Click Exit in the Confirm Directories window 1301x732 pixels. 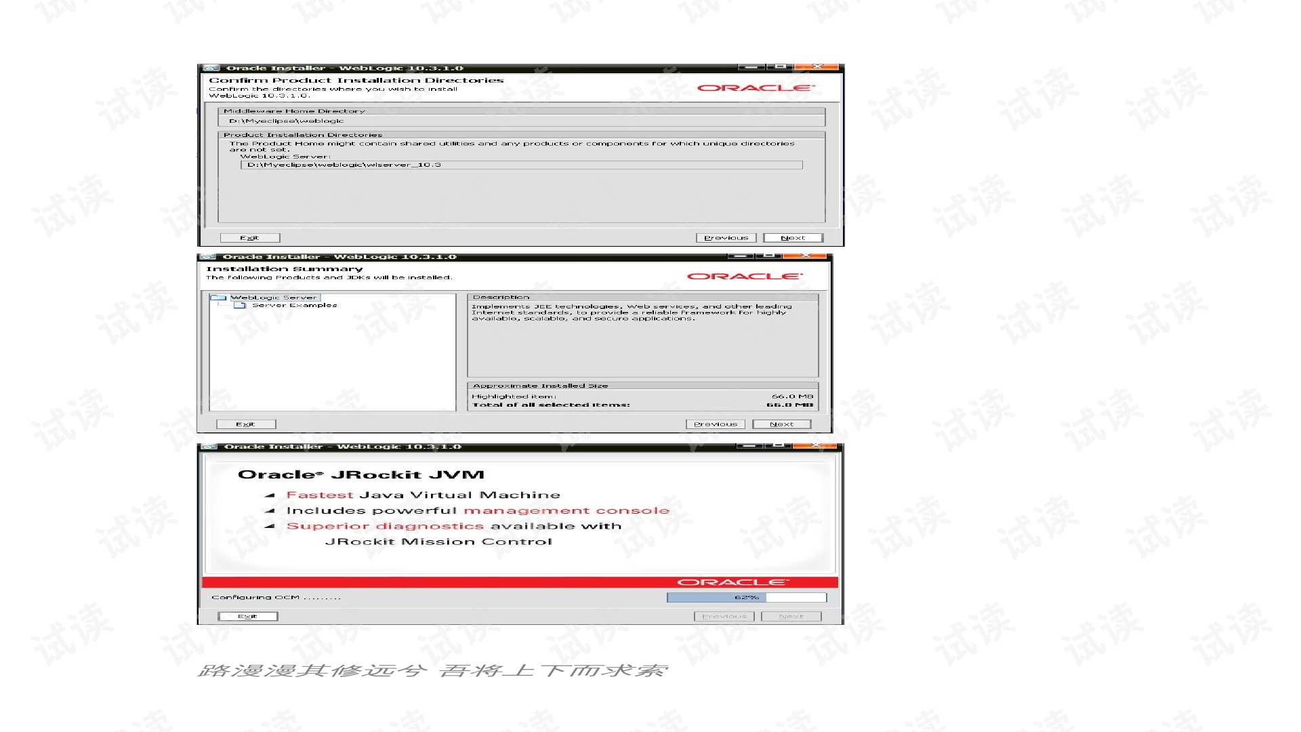pos(249,238)
